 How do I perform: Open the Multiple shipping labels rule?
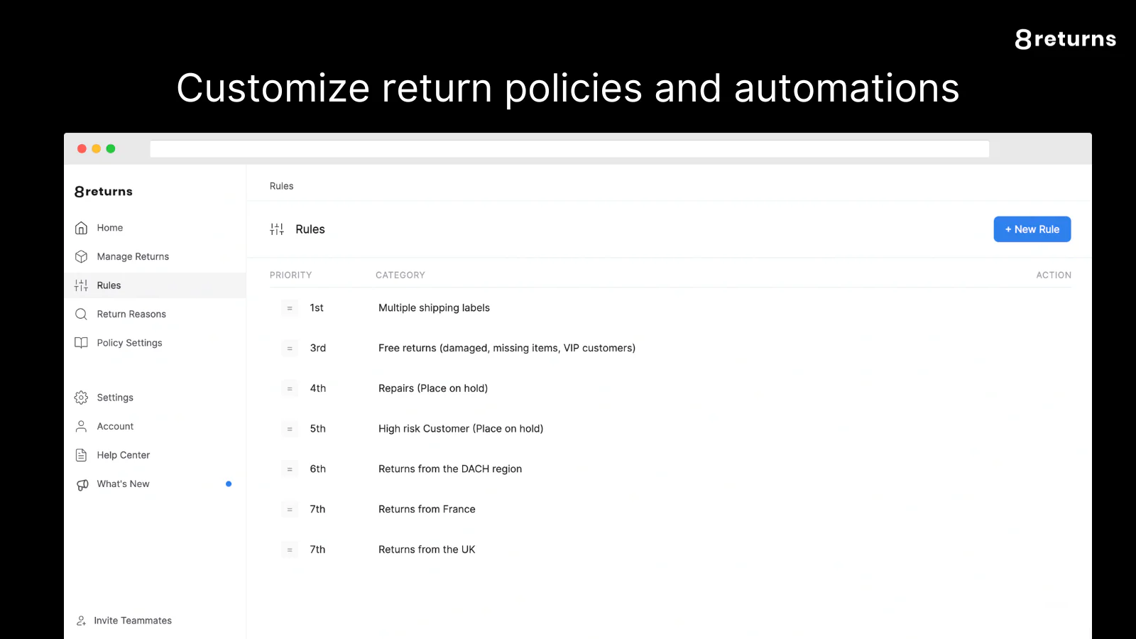click(x=434, y=308)
